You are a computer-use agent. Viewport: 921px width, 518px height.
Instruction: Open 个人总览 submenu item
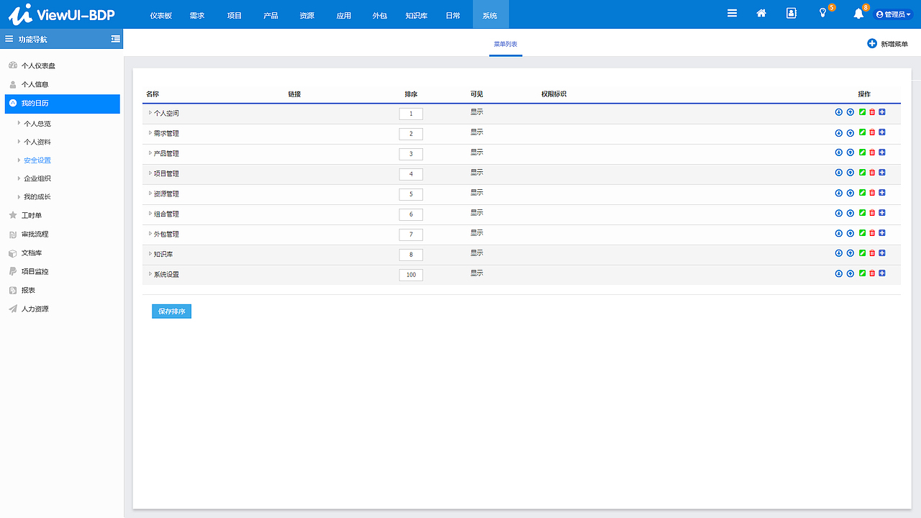tap(37, 124)
